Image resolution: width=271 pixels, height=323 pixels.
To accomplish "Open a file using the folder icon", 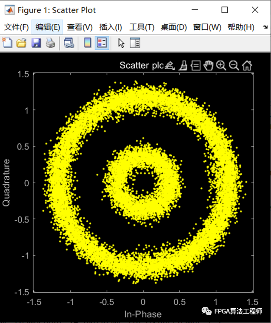I will (21, 43).
